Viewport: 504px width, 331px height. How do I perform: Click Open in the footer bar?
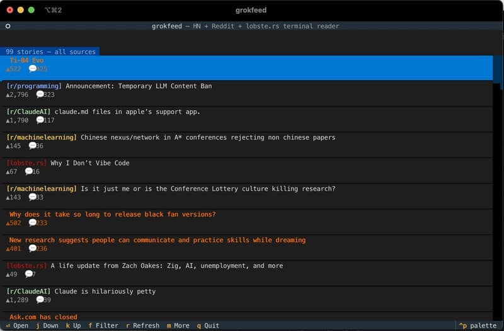pyautogui.click(x=18, y=325)
